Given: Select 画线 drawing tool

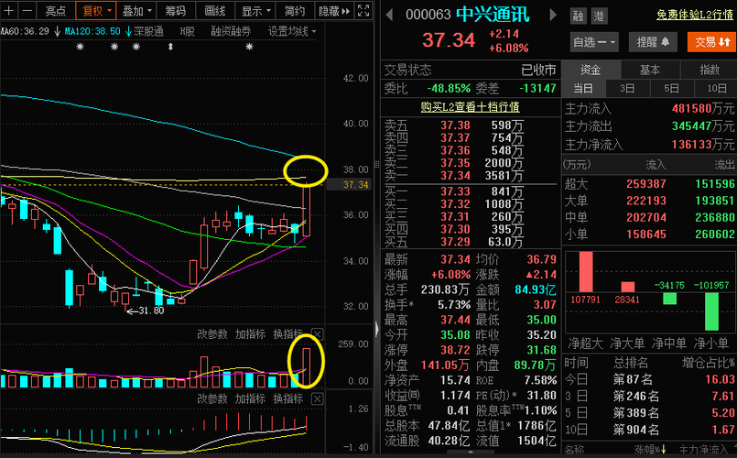Looking at the screenshot, I should point(215,10).
